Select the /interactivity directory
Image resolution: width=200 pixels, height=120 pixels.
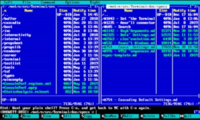[50, 35]
